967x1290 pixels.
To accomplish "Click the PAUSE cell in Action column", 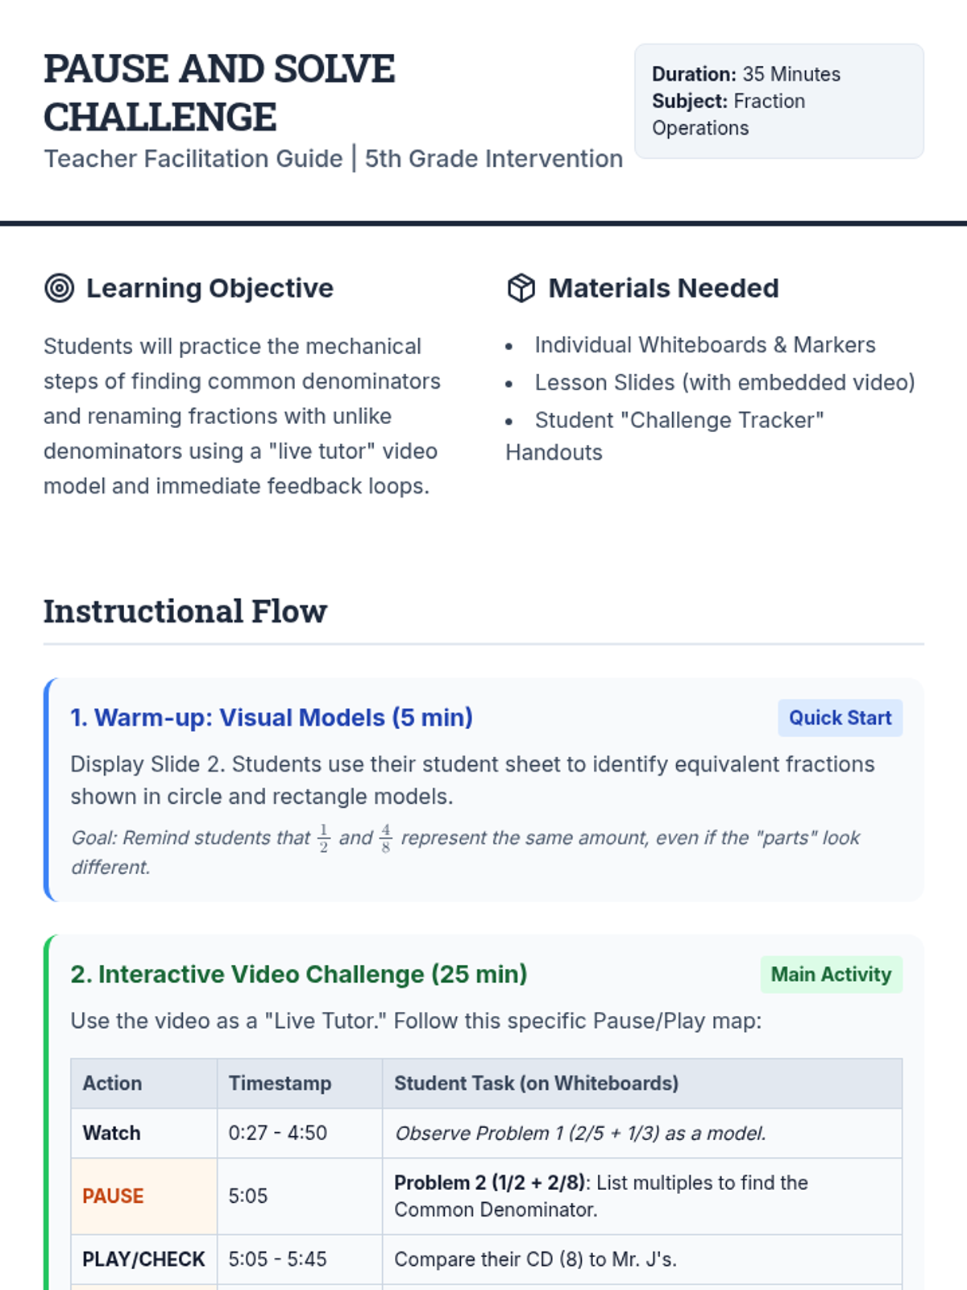I will 113,1196.
